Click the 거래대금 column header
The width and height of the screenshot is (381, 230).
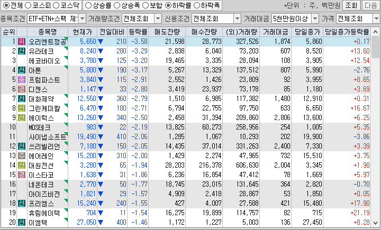point(276,32)
